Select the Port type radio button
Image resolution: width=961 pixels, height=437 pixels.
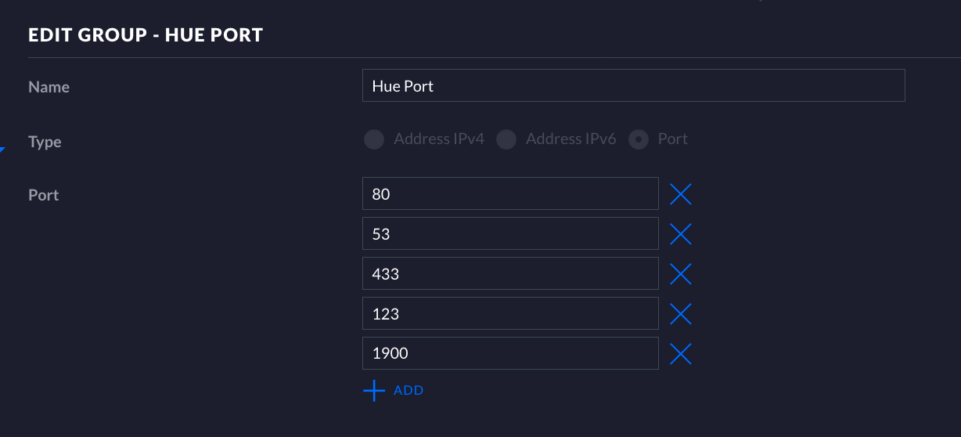[639, 140]
